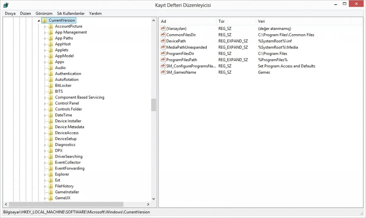Open the Görünüm menu
The height and width of the screenshot is (218, 366).
[44, 14]
